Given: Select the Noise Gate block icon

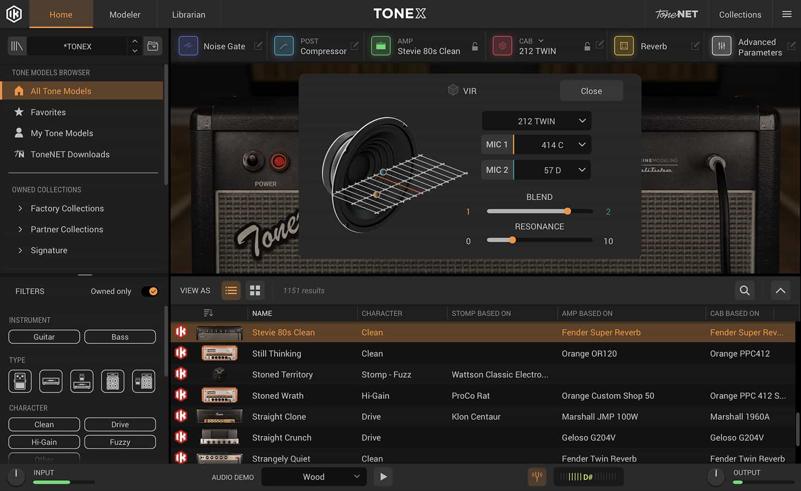Looking at the screenshot, I should click(x=188, y=46).
